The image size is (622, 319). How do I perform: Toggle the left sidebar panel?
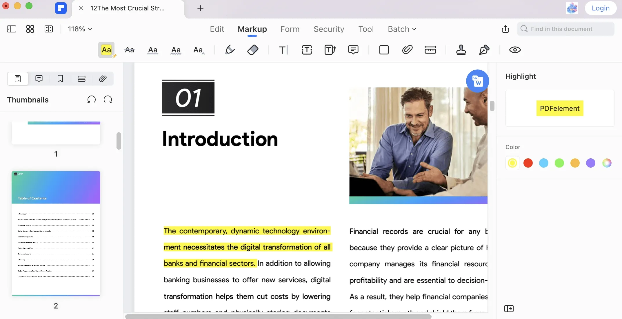click(x=12, y=29)
